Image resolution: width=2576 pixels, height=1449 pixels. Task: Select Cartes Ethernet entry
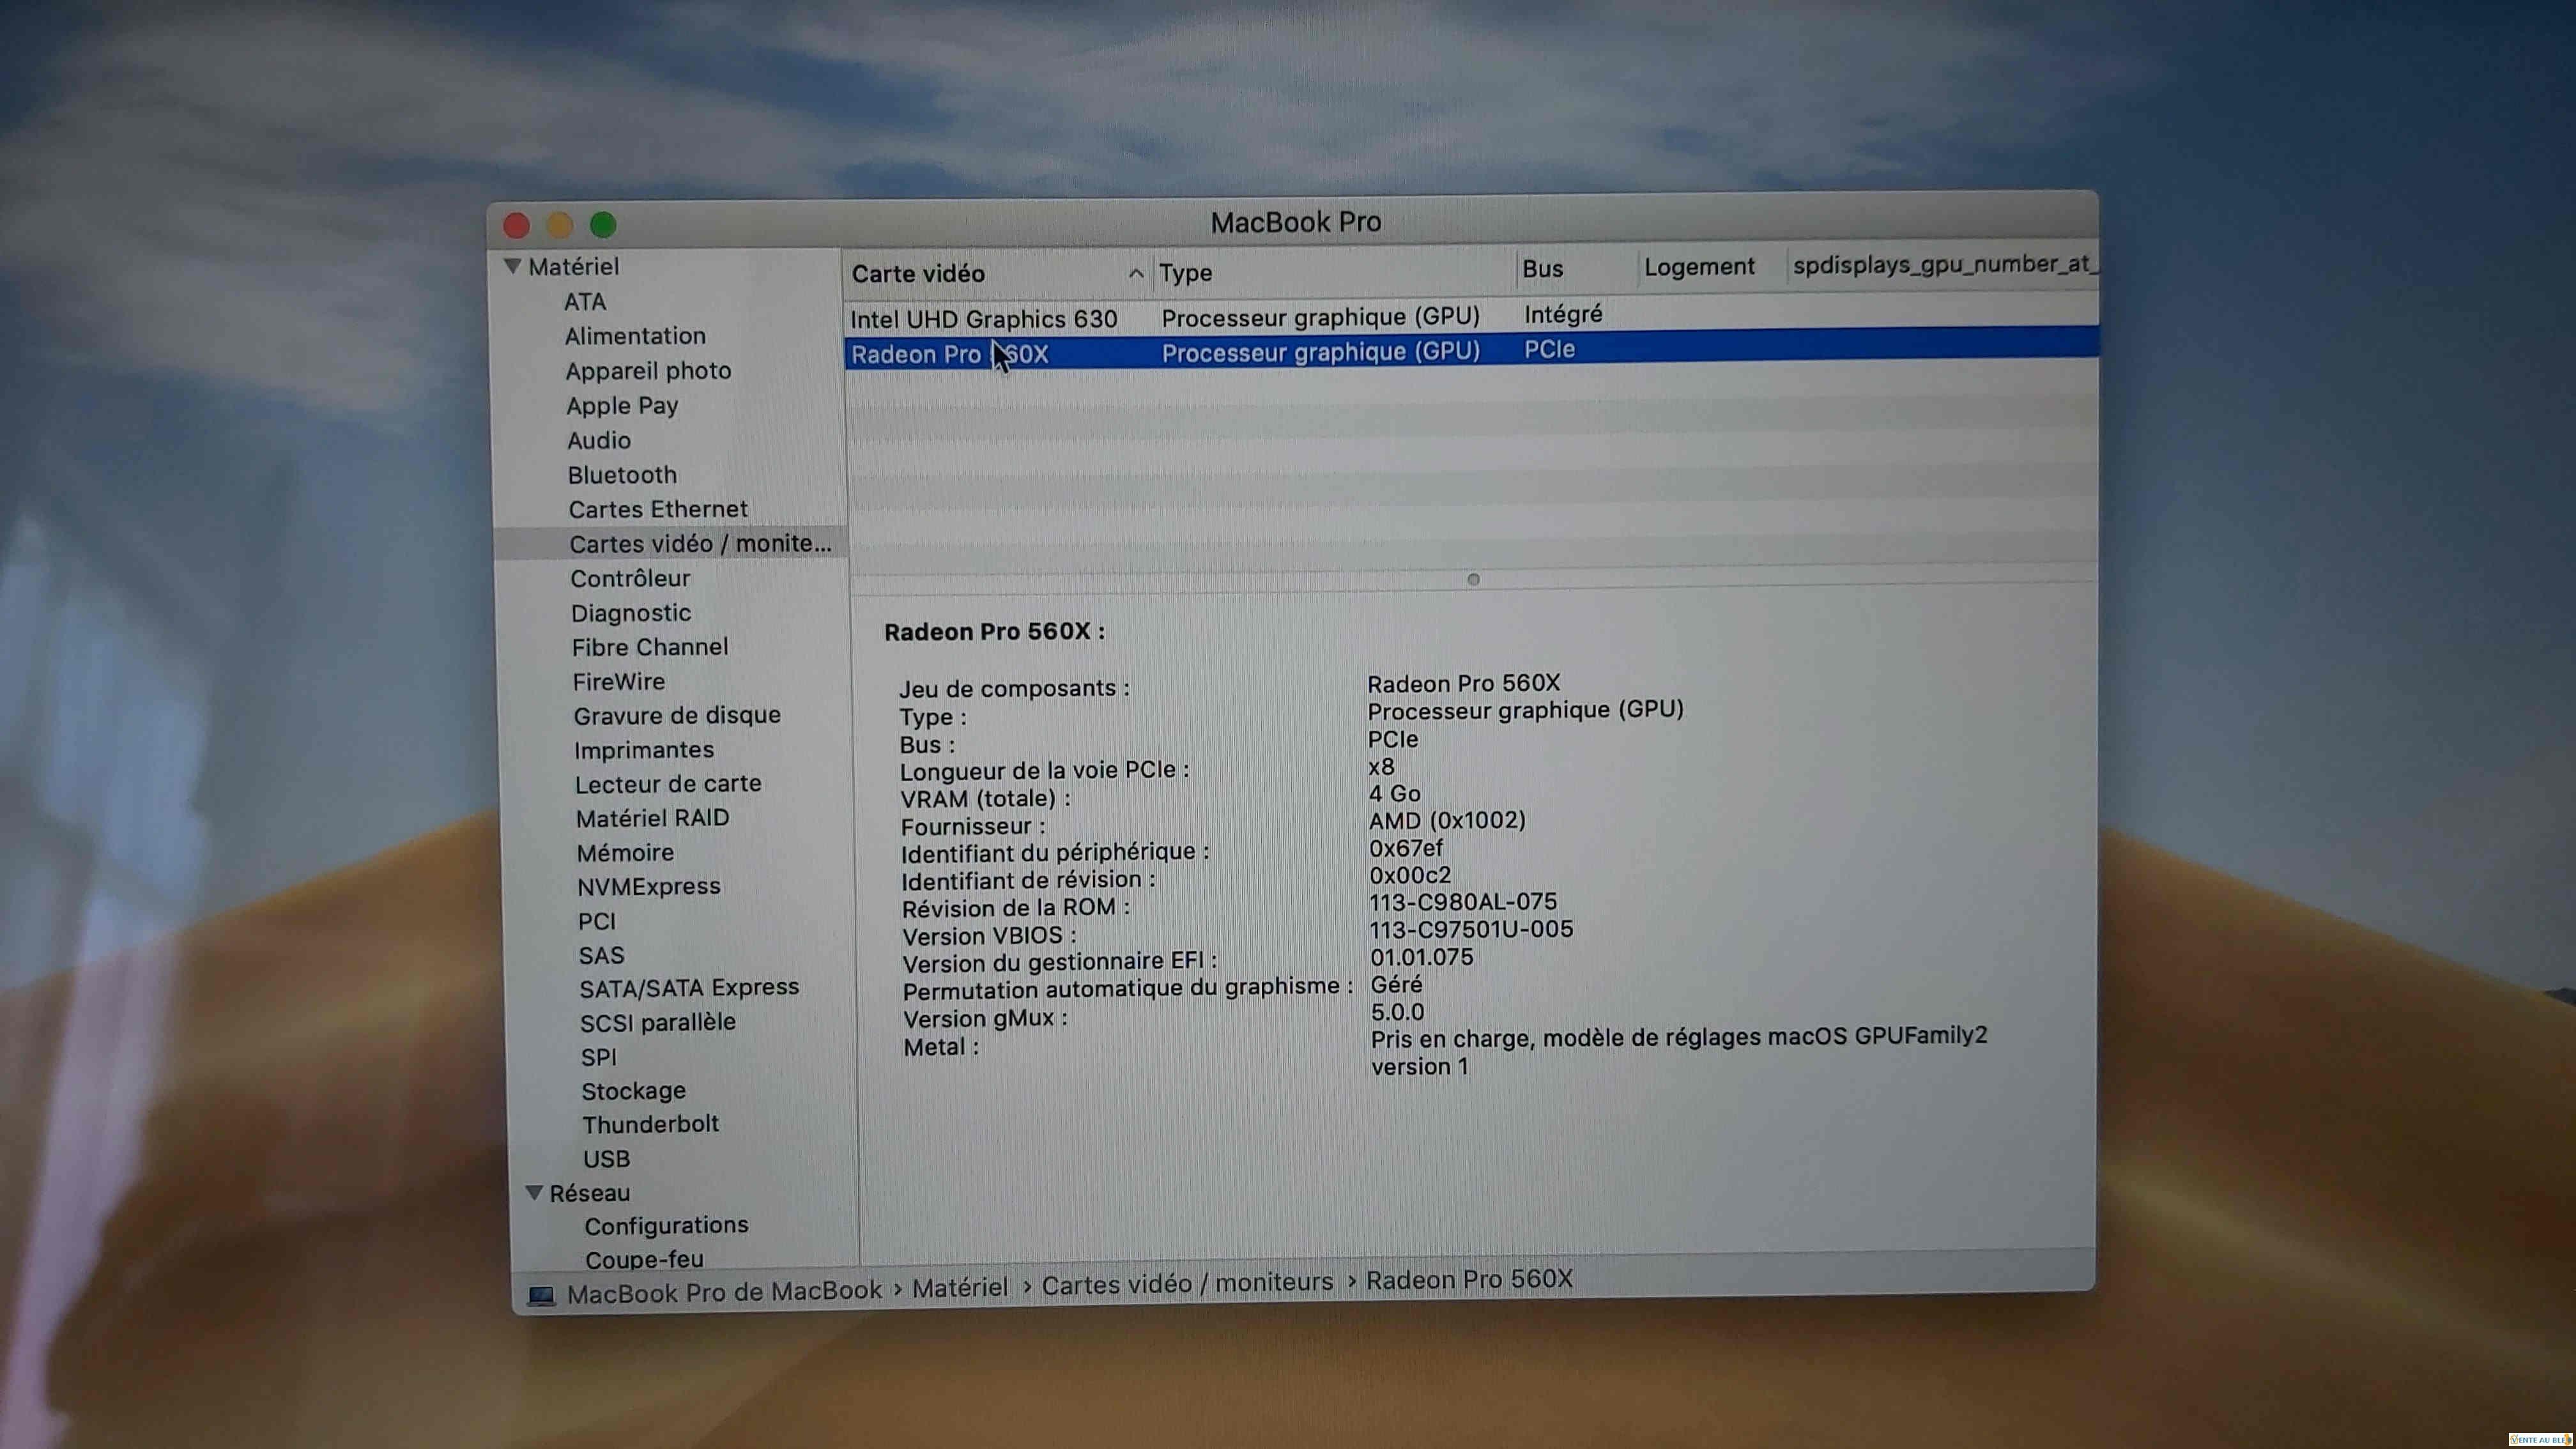[658, 509]
